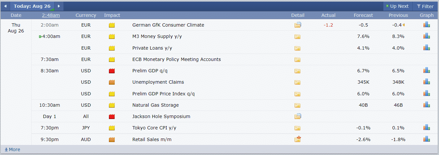This screenshot has height=155, width=439.
Task: Open graph icon for Unemployment Claims
Action: [x=427, y=82]
